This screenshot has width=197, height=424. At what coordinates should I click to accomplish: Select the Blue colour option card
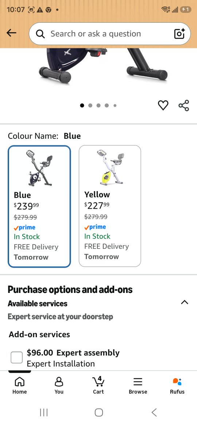(x=39, y=207)
